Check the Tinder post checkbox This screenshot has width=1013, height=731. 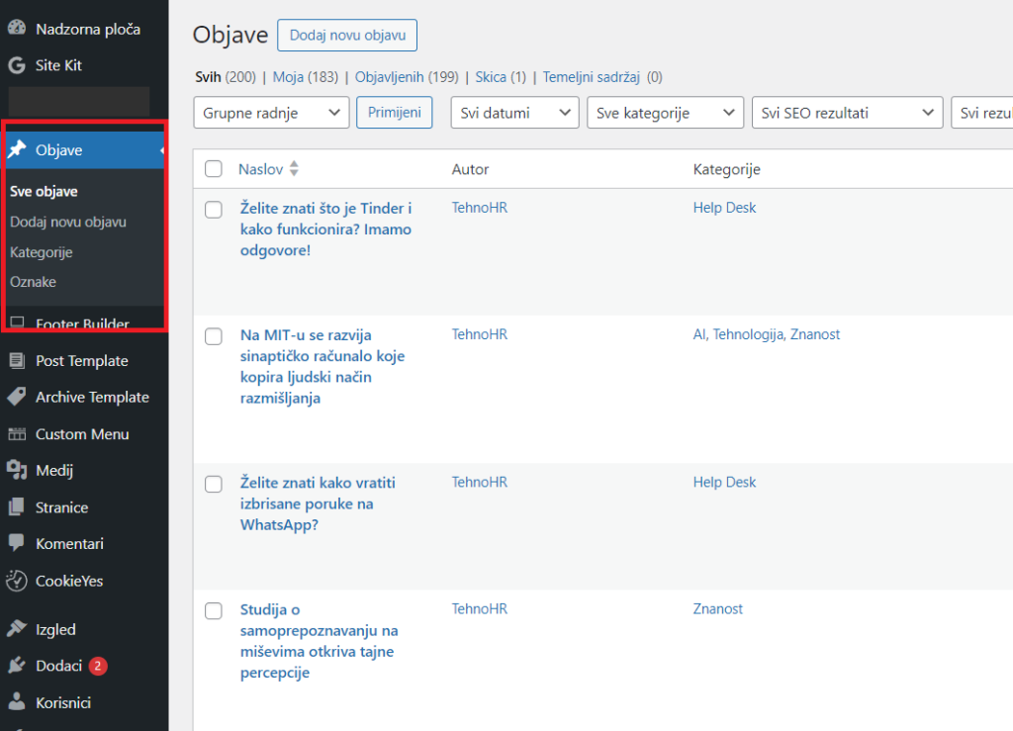point(214,209)
